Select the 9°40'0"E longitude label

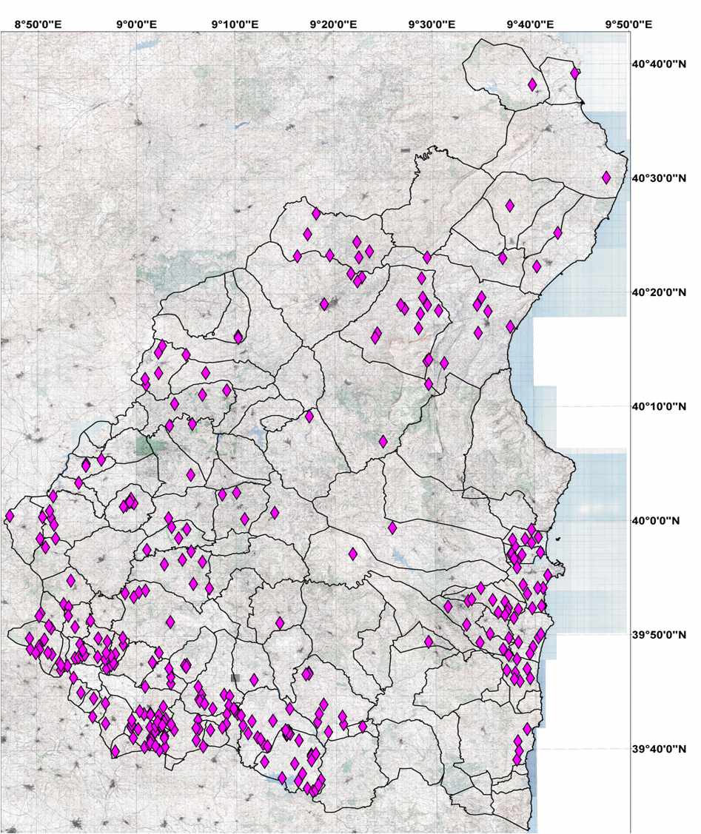(529, 24)
